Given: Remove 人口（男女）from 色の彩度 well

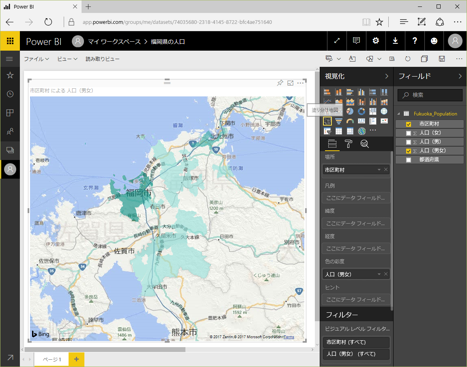Looking at the screenshot, I should click(x=386, y=274).
